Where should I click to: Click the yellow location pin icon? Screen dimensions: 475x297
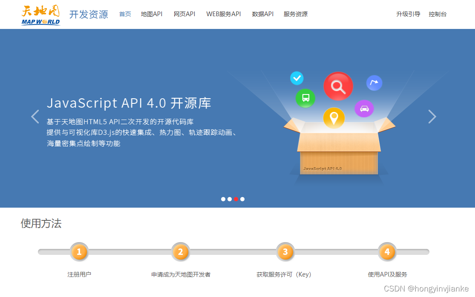334,117
